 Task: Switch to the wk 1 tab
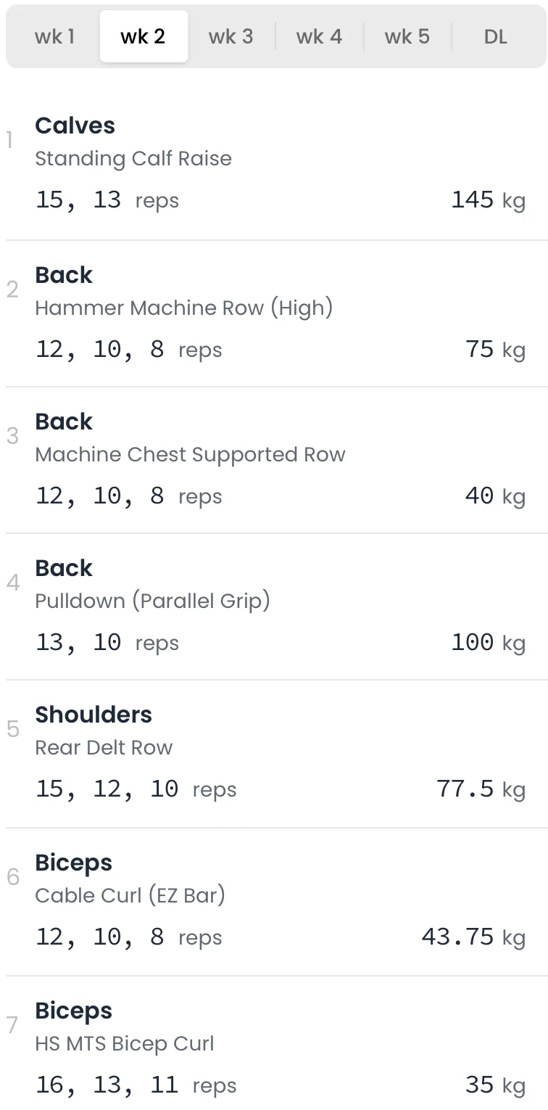[x=54, y=36]
